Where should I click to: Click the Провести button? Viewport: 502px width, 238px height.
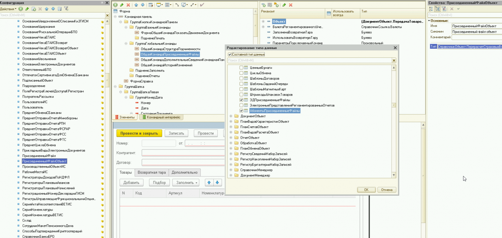(206, 133)
